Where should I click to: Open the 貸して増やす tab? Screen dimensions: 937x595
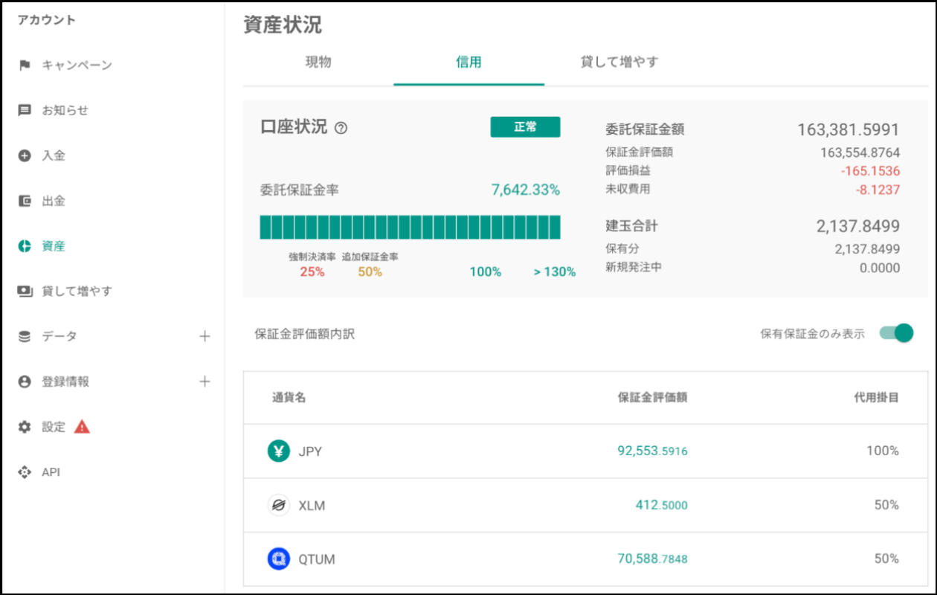click(x=619, y=62)
